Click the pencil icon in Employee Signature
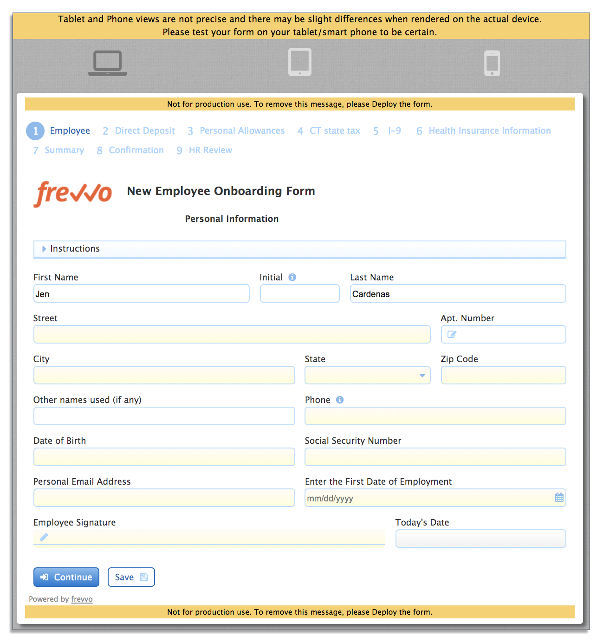 pyautogui.click(x=44, y=537)
